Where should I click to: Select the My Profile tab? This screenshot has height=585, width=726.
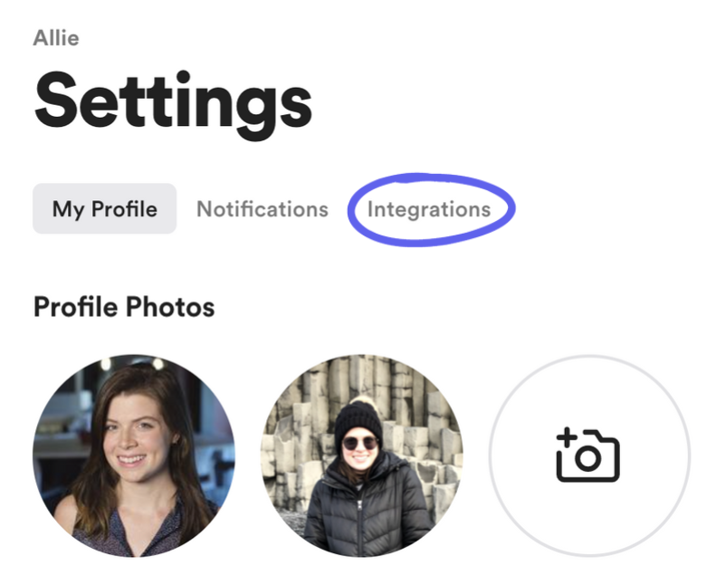[x=104, y=209]
